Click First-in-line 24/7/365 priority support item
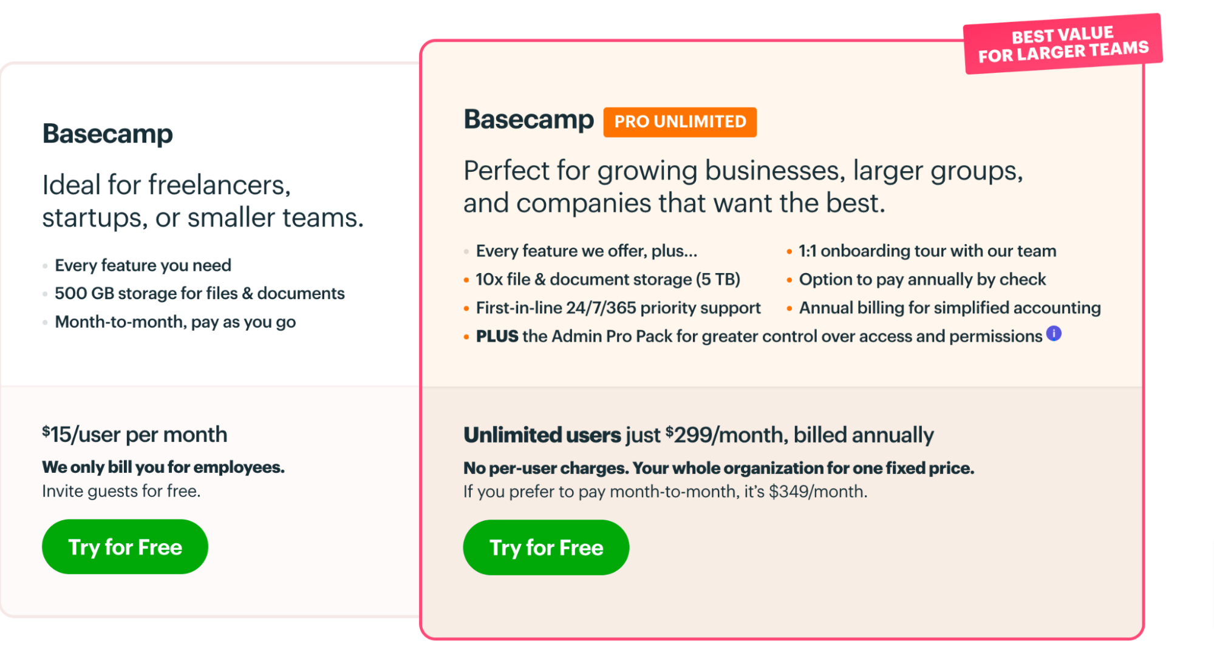1214x647 pixels. click(618, 308)
